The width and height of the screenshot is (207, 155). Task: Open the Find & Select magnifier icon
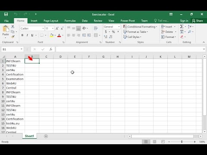(x=190, y=32)
